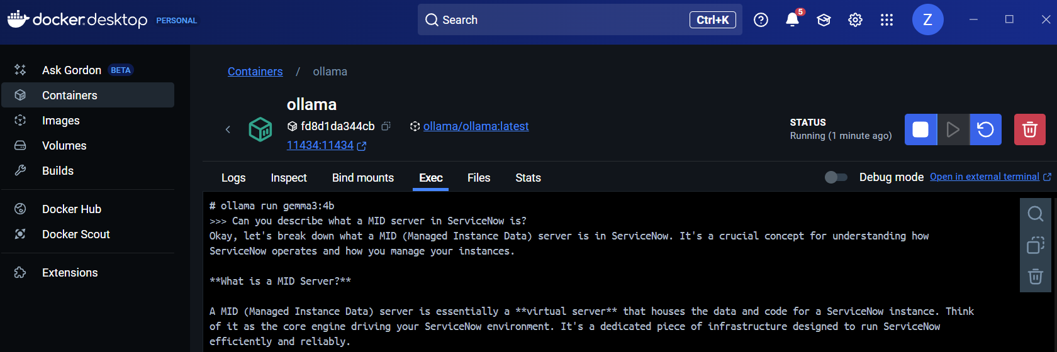Delete the ollama container with red trash
1057x352 pixels.
point(1030,129)
